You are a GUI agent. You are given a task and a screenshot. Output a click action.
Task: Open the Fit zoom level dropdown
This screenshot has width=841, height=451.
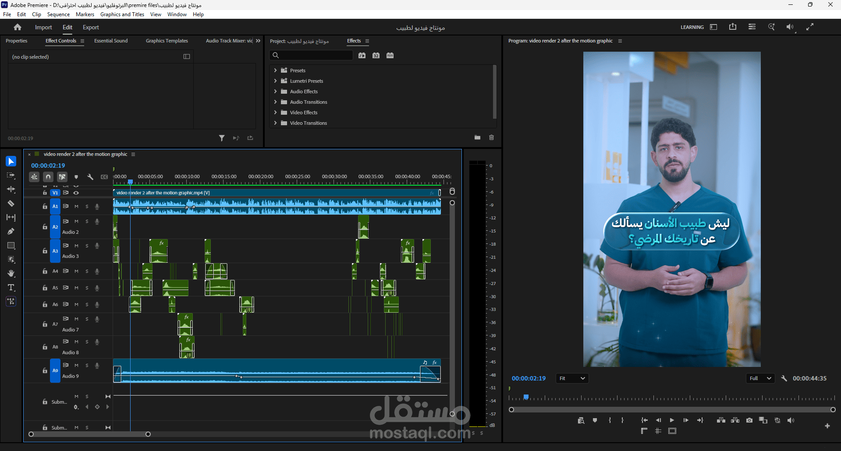click(572, 378)
